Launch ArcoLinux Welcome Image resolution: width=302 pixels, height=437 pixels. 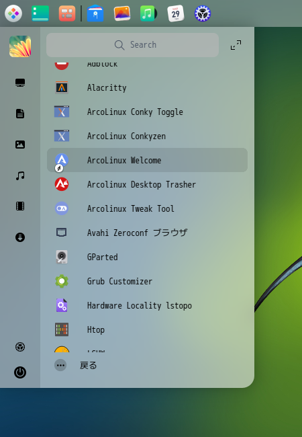[x=147, y=160]
